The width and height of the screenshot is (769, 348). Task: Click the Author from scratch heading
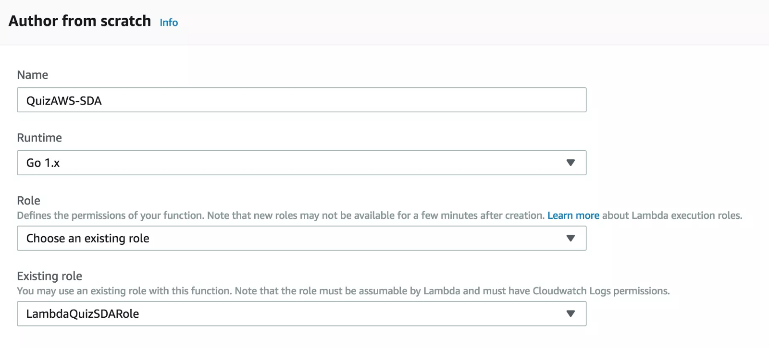click(x=80, y=21)
